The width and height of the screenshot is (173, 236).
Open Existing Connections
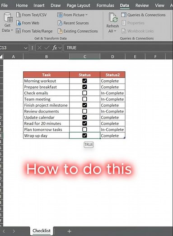78,31
